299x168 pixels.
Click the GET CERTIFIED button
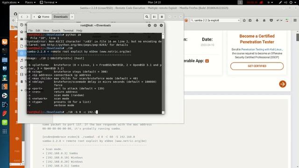[x=257, y=66]
